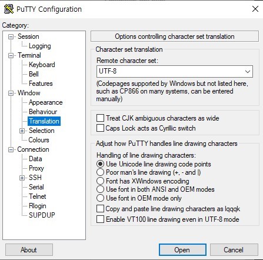This screenshot has width=263, height=260.
Task: Click the Open button
Action: (x=182, y=250)
